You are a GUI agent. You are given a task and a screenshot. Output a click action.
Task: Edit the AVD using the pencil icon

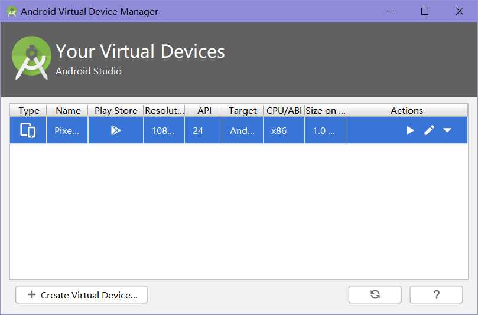click(x=429, y=130)
